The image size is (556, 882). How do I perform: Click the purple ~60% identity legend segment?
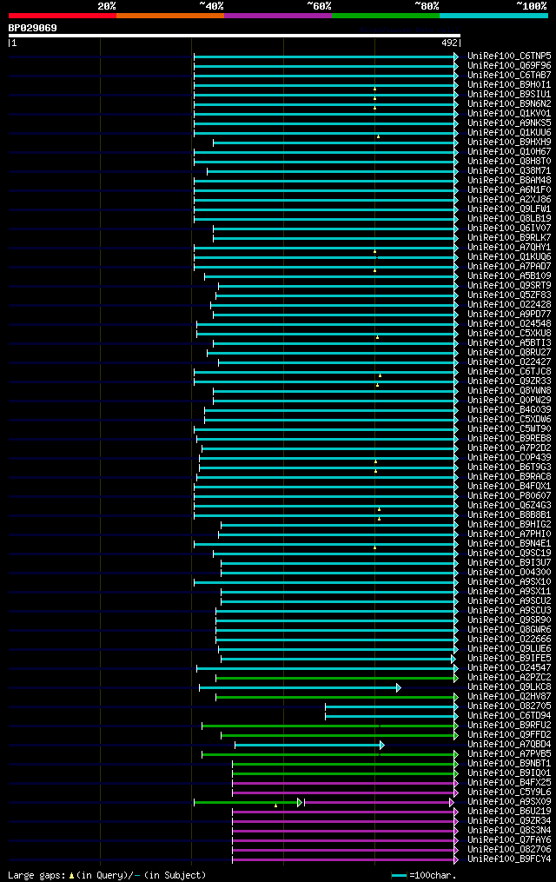(278, 16)
